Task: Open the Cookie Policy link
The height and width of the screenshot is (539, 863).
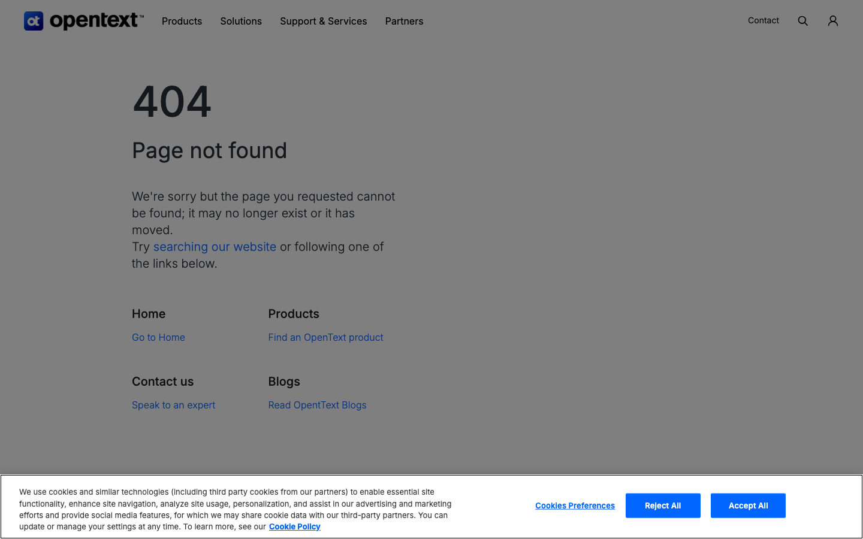Action: pyautogui.click(x=295, y=526)
